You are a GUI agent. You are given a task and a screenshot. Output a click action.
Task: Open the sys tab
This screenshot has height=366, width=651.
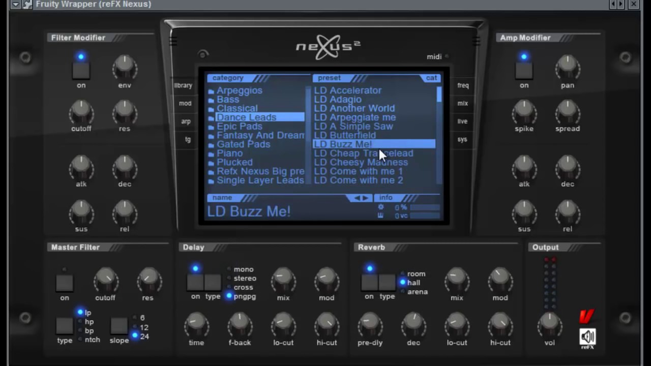[x=462, y=139]
